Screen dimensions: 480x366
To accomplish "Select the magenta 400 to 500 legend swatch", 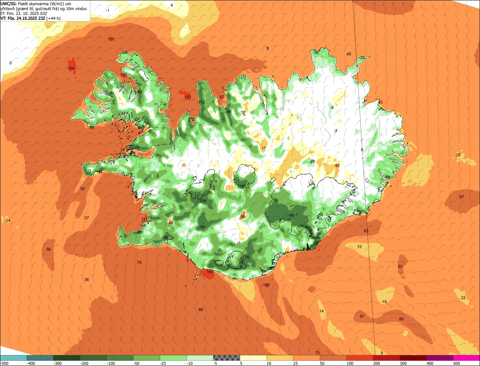I will click(440, 358).
